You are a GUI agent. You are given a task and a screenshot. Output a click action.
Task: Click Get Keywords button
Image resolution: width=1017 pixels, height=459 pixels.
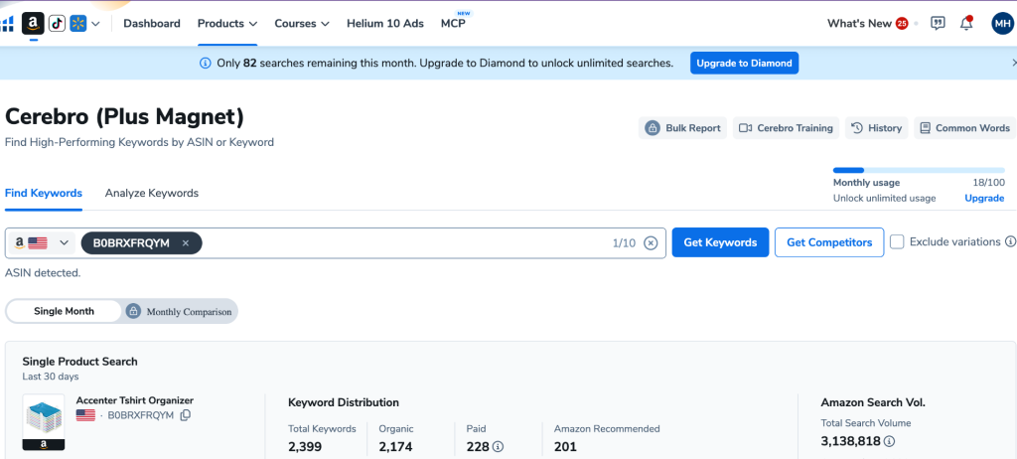pyautogui.click(x=720, y=242)
